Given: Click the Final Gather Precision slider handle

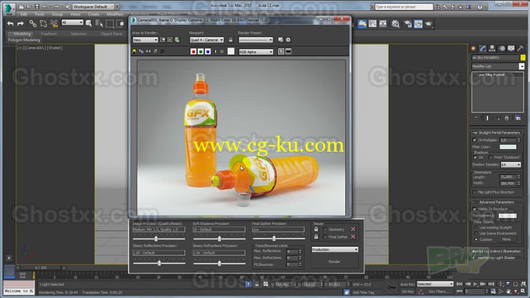Looking at the screenshot, I should tap(274, 238).
